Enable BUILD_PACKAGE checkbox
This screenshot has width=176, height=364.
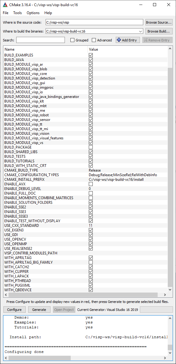tap(91, 147)
